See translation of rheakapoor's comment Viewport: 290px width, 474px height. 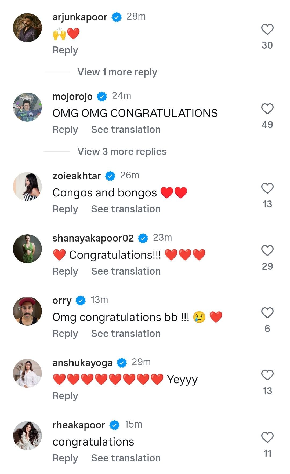point(126,458)
